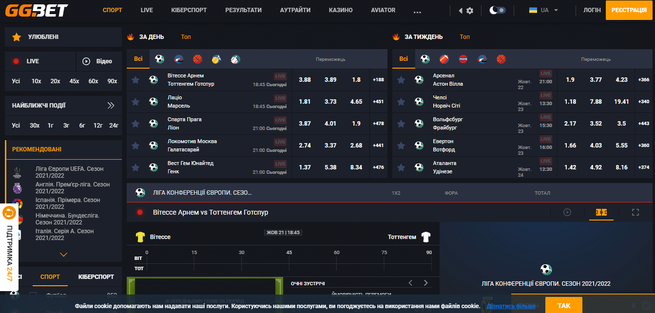Filter daily top by basketball icon
Screen dimensions: 655x313
coord(197,59)
